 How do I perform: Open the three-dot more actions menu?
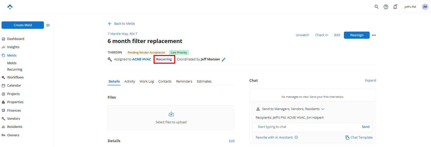pyautogui.click(x=374, y=35)
